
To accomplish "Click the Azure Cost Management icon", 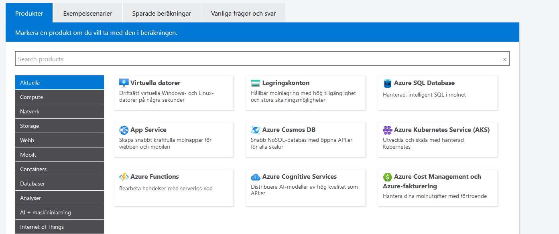I will pyautogui.click(x=388, y=177).
